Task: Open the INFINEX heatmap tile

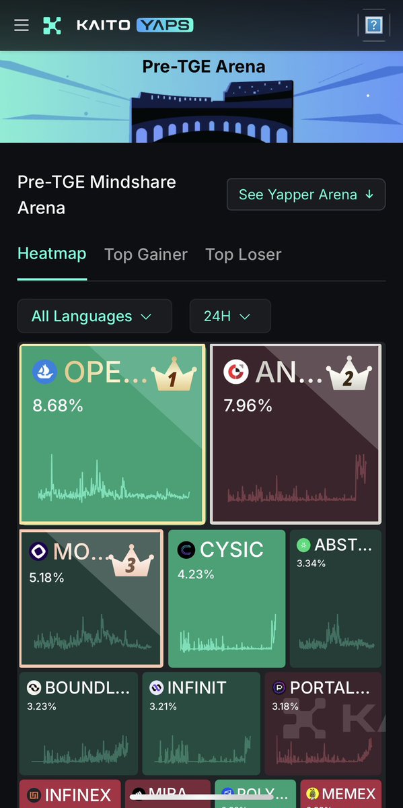Action: (70, 794)
